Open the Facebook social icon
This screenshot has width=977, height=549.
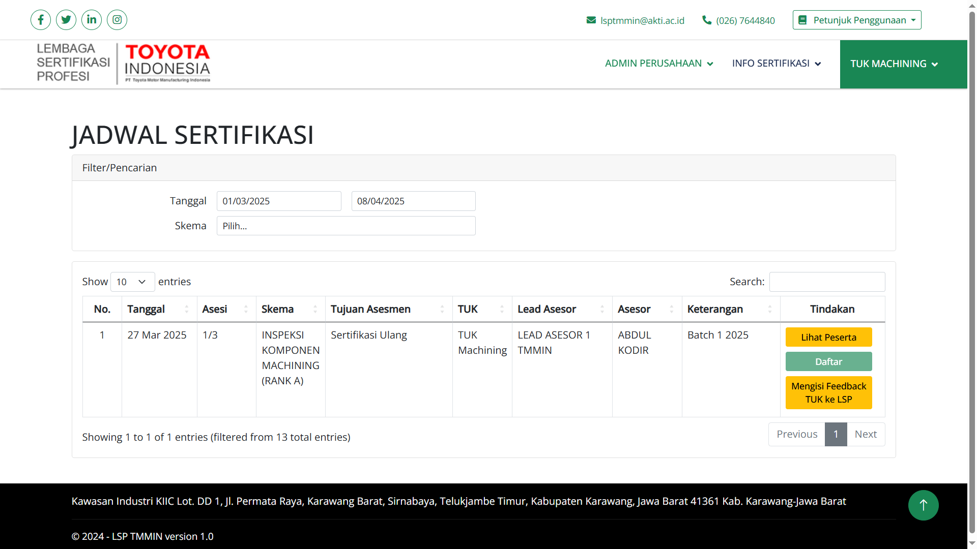click(x=41, y=20)
